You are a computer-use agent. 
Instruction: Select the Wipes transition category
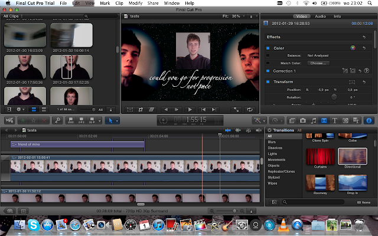(272, 183)
